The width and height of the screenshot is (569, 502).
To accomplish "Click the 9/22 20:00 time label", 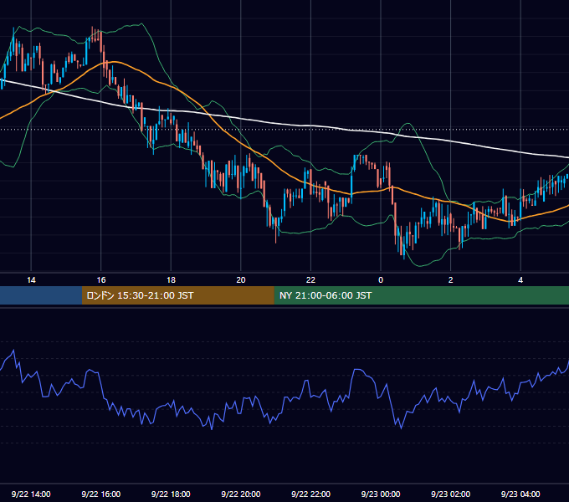I will pyautogui.click(x=241, y=494).
